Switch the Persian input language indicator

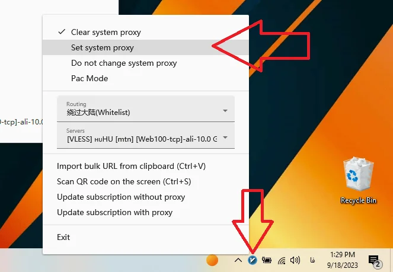tap(312, 260)
